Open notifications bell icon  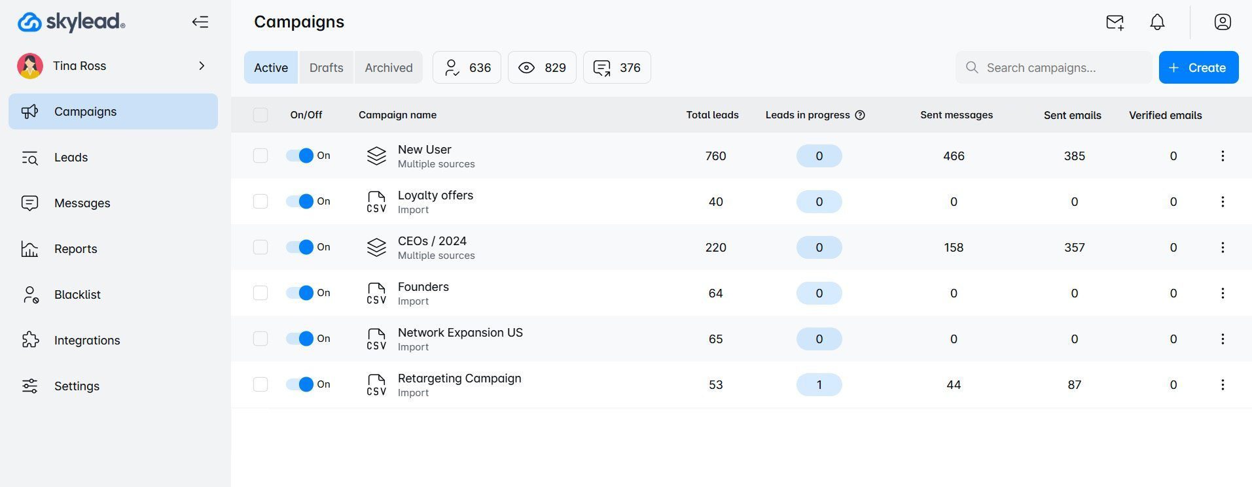click(x=1157, y=22)
